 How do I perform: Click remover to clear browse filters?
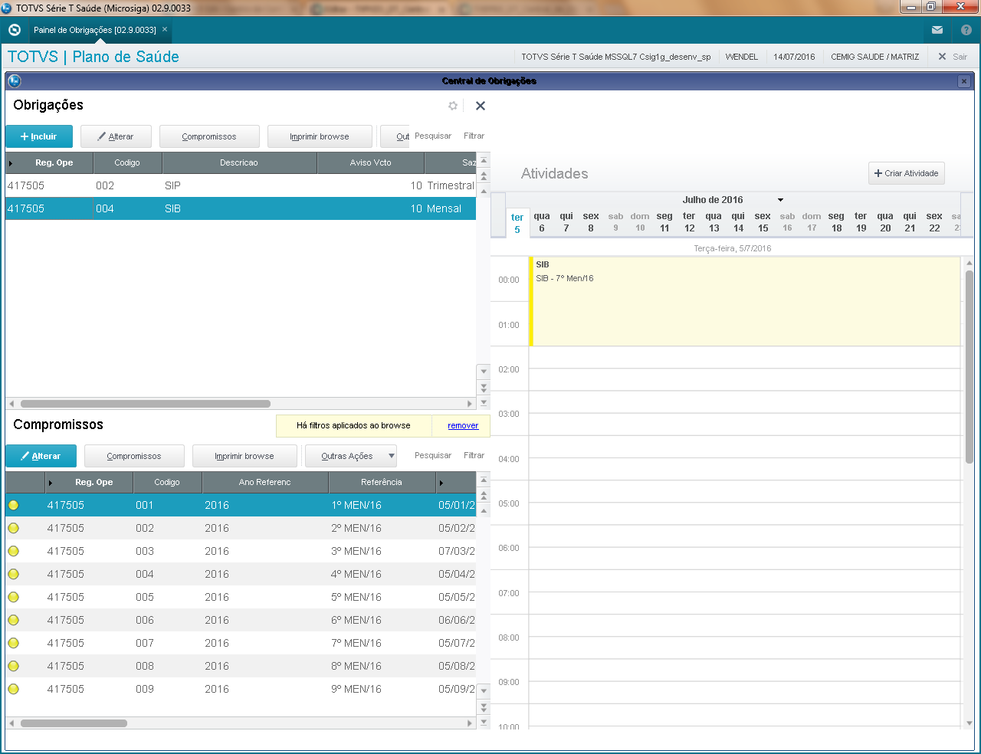[x=463, y=425]
